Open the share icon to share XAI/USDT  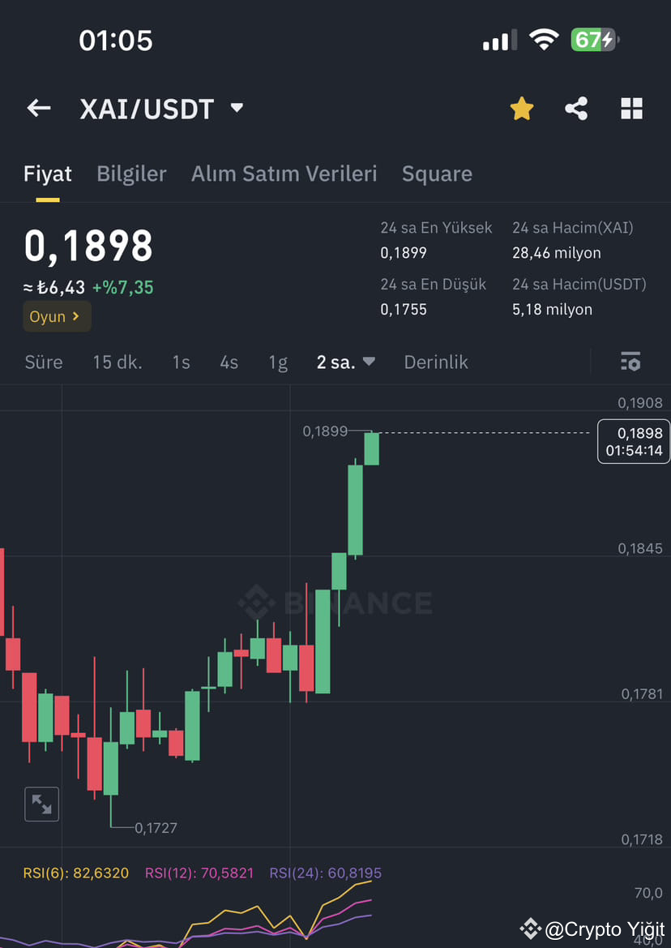[x=576, y=108]
